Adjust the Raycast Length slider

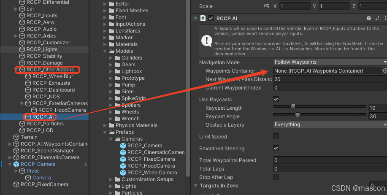pyautogui.click(x=319, y=106)
